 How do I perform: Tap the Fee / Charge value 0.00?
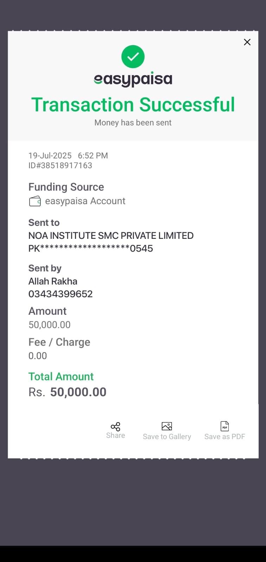tap(38, 356)
